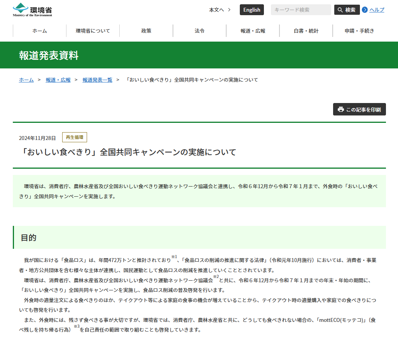This screenshot has width=398, height=339.
Task: Open the 報道発表一覧 breadcrumb link
Action: click(x=97, y=80)
